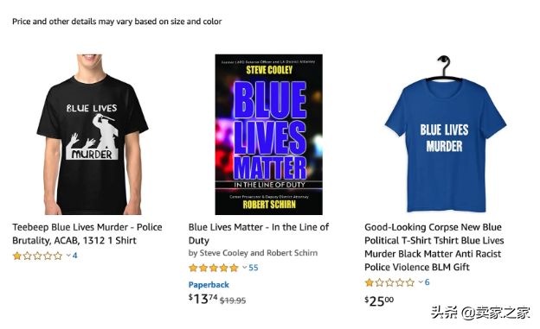Click the $13.74 book price
This screenshot has height=329, width=540.
[x=202, y=299]
